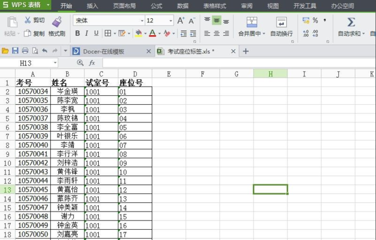Screen dimensions: 376x240
Task: Select row 13 header
Action: coord(7,190)
